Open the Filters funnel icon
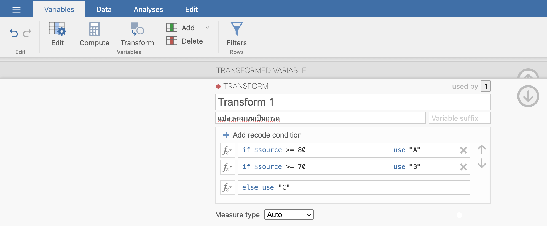This screenshot has height=226, width=547. (x=237, y=29)
